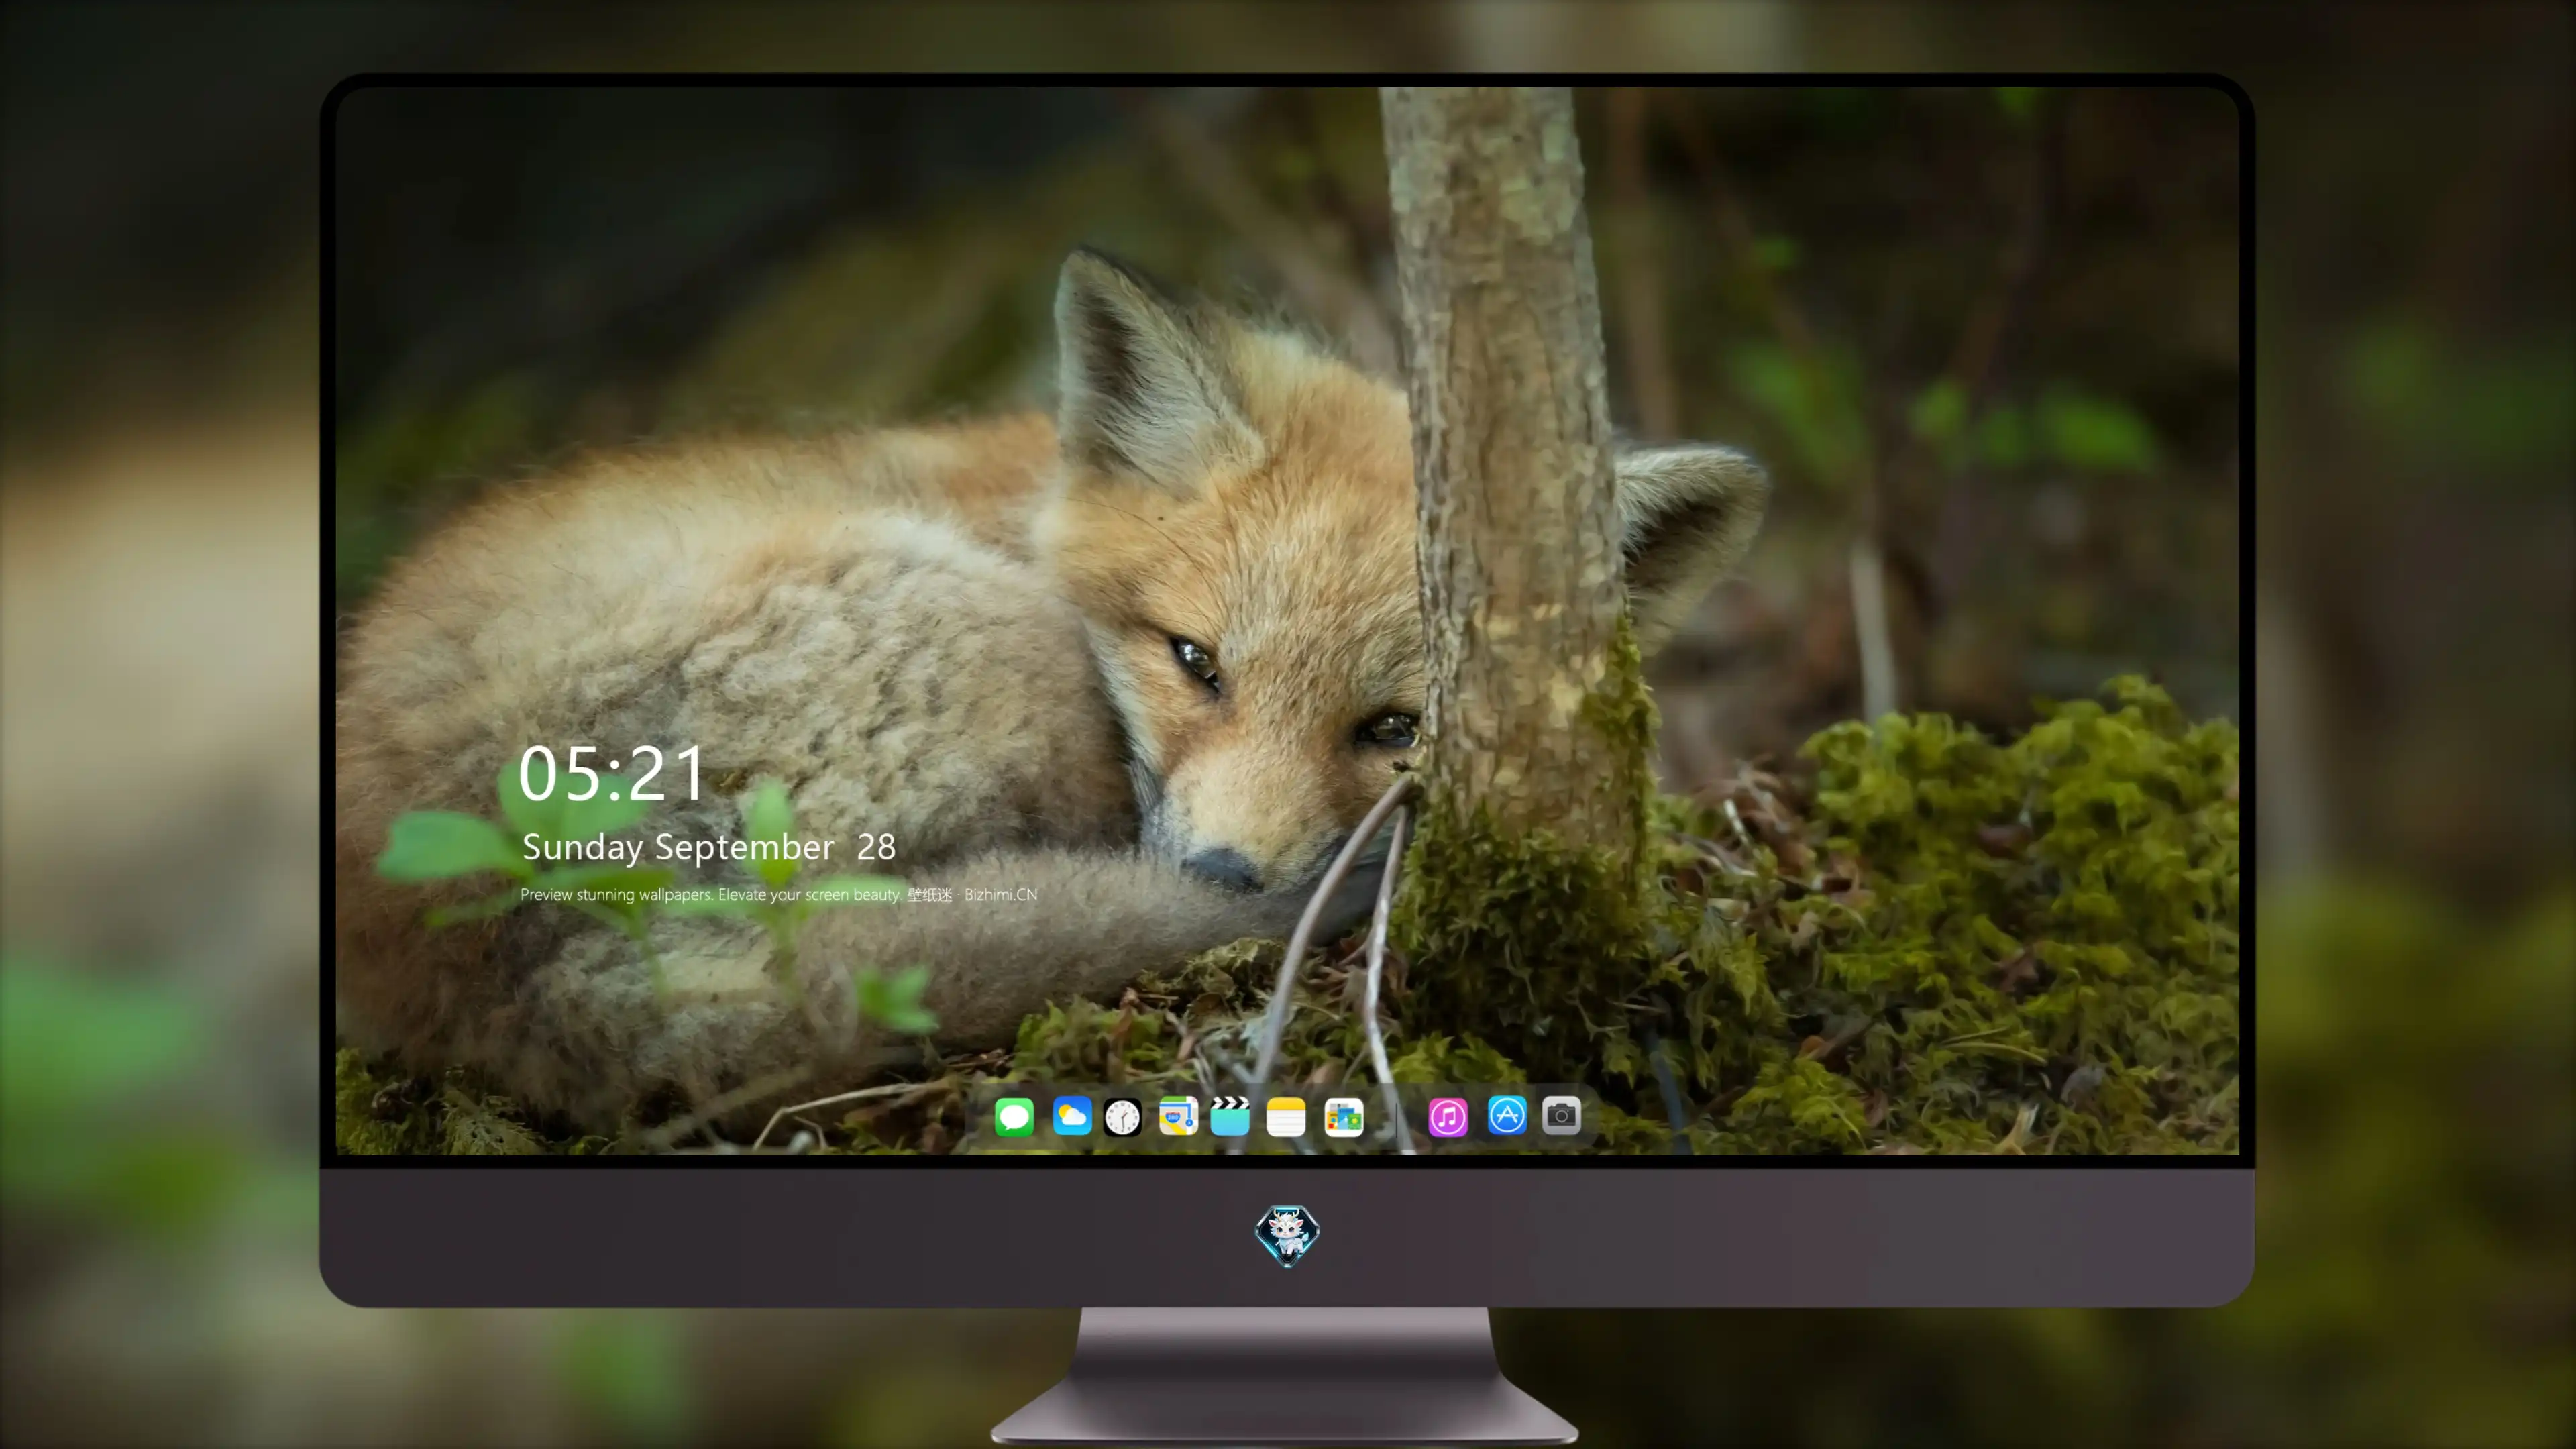Click the 05:21 clock display
The width and height of the screenshot is (2576, 1449).
tap(611, 773)
